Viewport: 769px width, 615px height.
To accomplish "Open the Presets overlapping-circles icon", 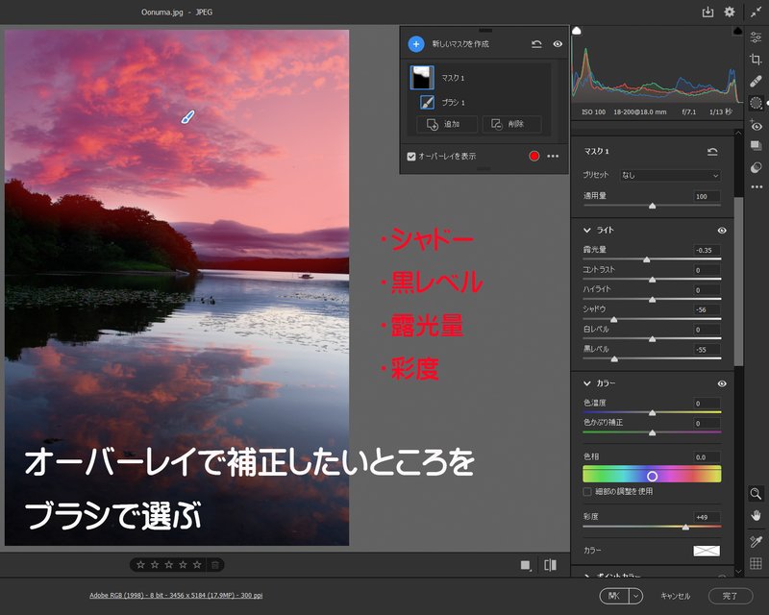I will [x=756, y=168].
